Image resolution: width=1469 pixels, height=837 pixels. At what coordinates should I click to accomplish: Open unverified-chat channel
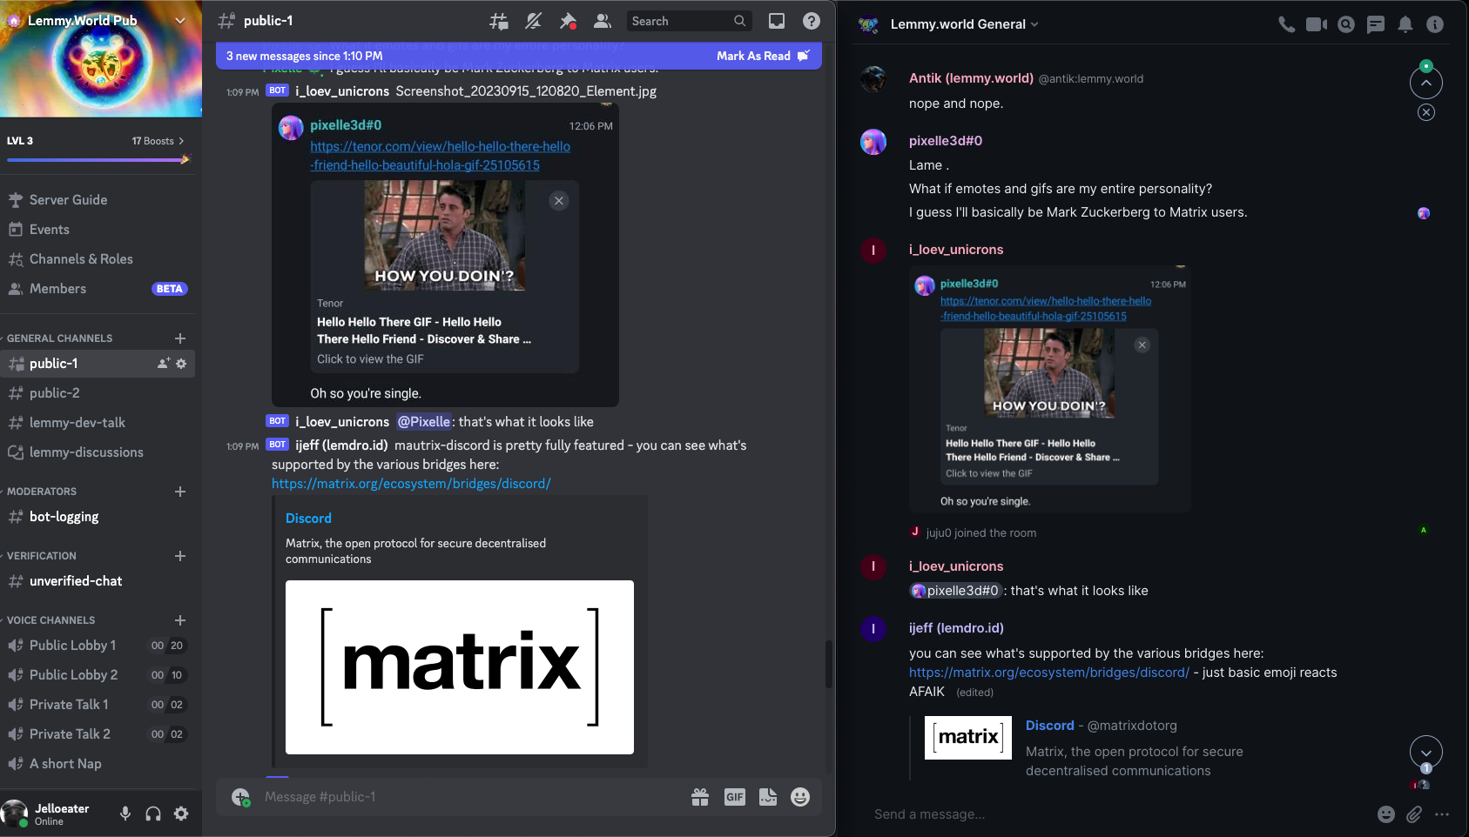coord(98,581)
